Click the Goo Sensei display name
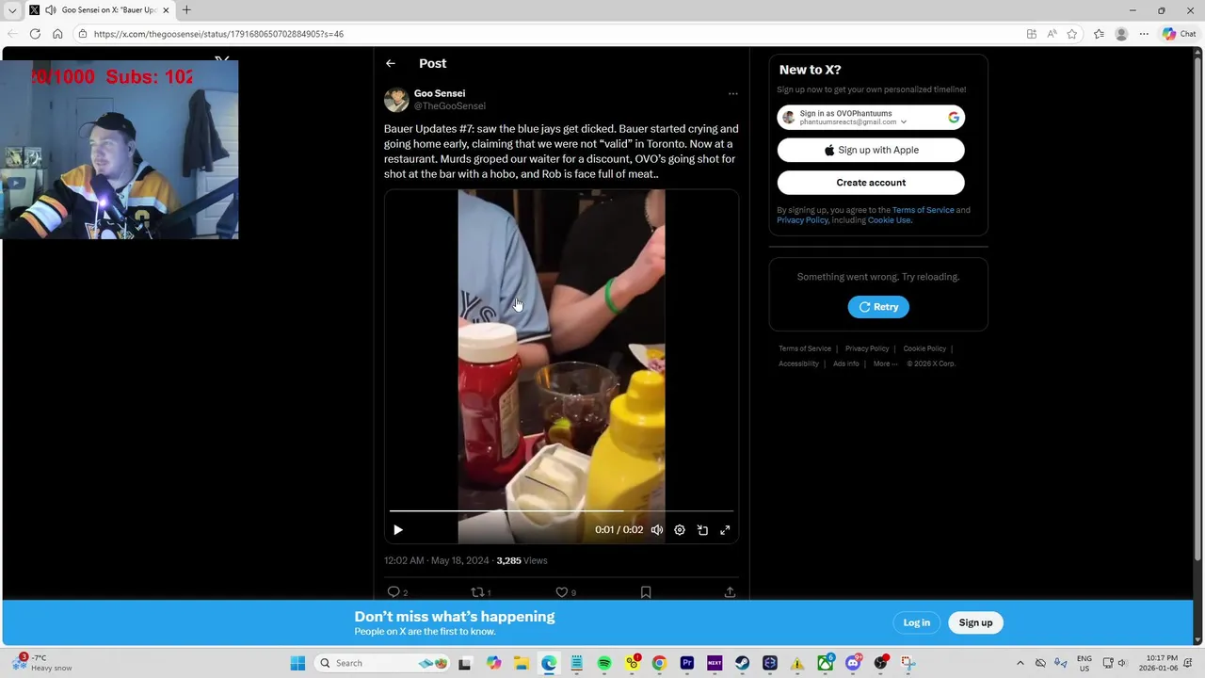The image size is (1205, 678). click(440, 93)
